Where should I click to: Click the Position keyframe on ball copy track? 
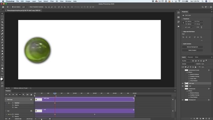(x=55, y=103)
